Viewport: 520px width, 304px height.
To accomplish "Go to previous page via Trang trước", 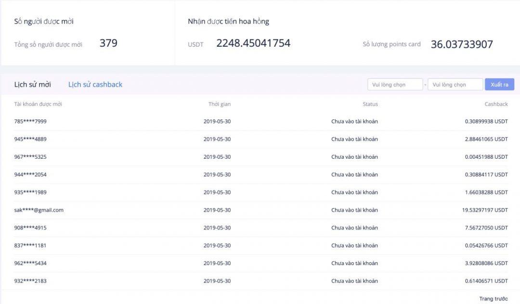I will click(x=493, y=299).
